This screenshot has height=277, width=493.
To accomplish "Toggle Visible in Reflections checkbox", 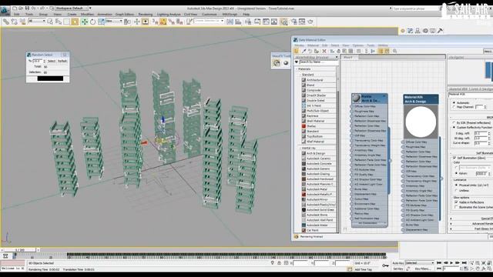I will [x=456, y=202].
